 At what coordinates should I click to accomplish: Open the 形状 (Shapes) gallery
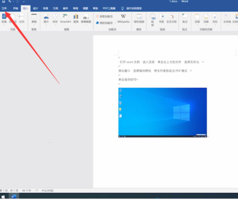pos(55,18)
